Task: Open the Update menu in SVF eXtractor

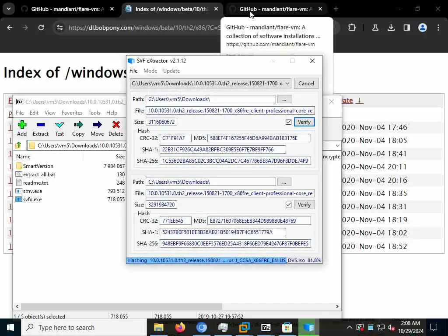Action: point(171,71)
